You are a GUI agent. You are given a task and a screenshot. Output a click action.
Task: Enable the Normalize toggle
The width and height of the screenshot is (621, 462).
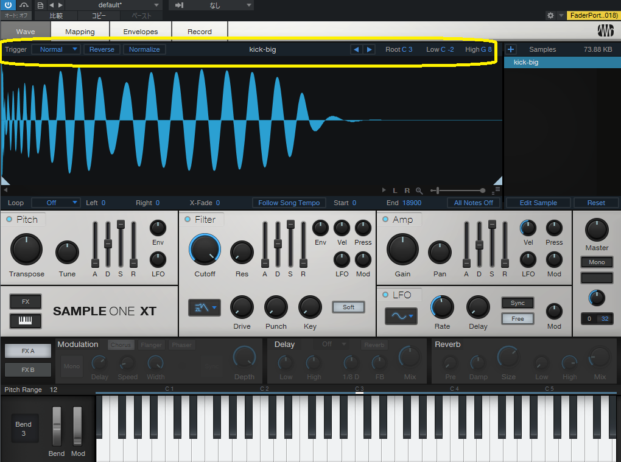(144, 49)
